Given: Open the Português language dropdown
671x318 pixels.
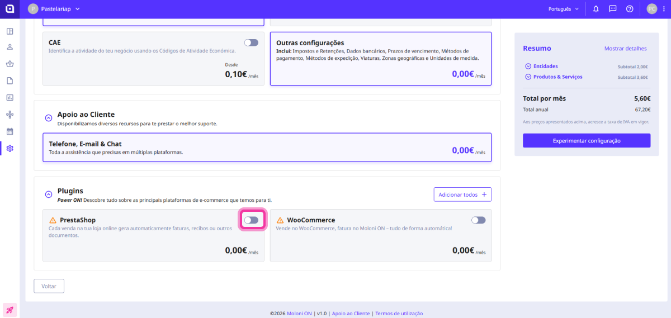Looking at the screenshot, I should point(564,9).
